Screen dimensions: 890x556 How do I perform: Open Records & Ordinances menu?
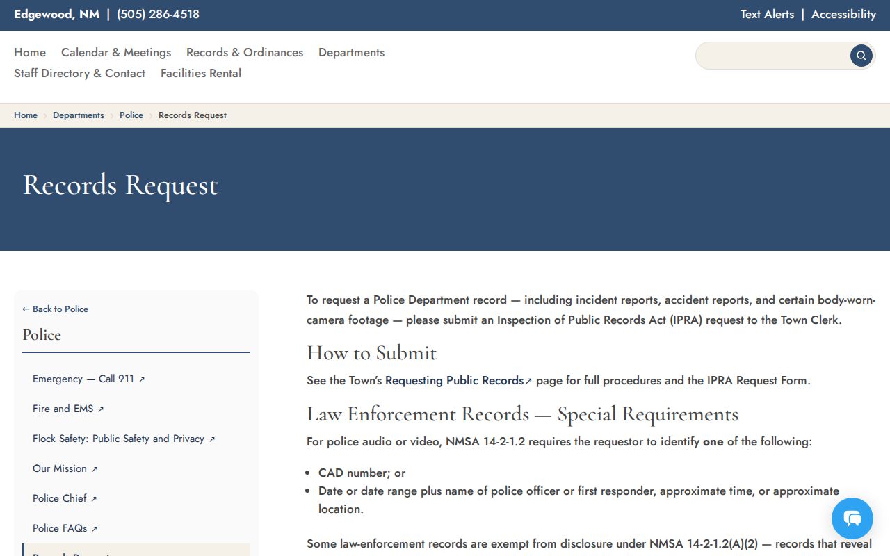[245, 52]
